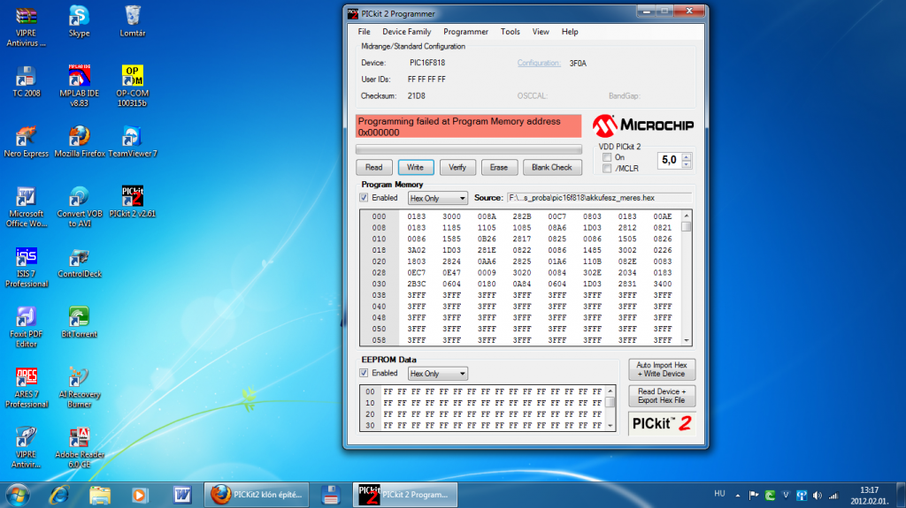Open ControlDeck desktop shortcut

(x=79, y=262)
